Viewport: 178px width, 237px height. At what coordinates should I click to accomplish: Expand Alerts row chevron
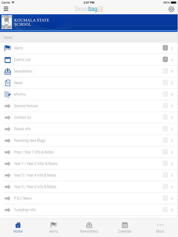pos(172,48)
